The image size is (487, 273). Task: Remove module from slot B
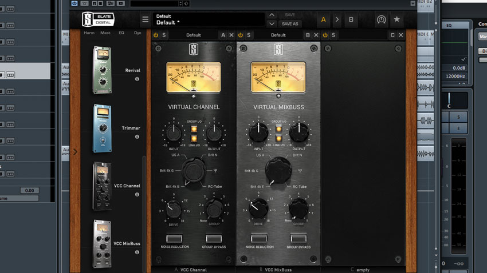316,35
